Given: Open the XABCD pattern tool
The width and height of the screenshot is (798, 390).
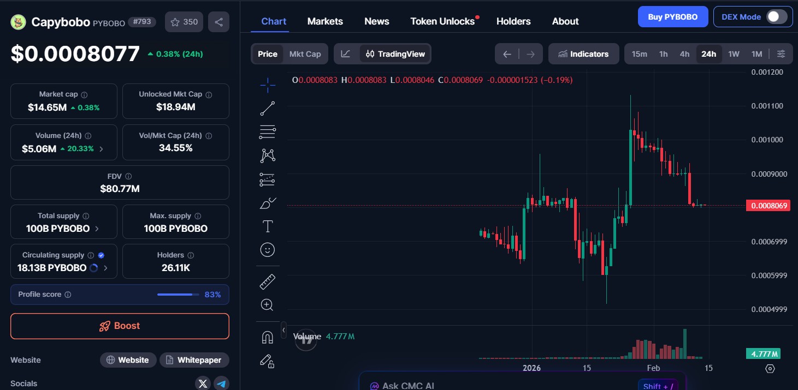Looking at the screenshot, I should (x=268, y=155).
